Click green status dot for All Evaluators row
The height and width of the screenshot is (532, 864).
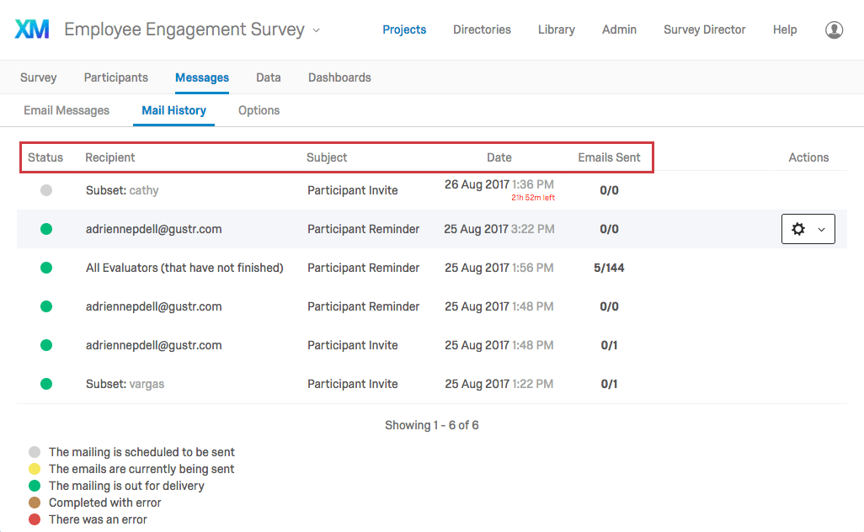46,268
